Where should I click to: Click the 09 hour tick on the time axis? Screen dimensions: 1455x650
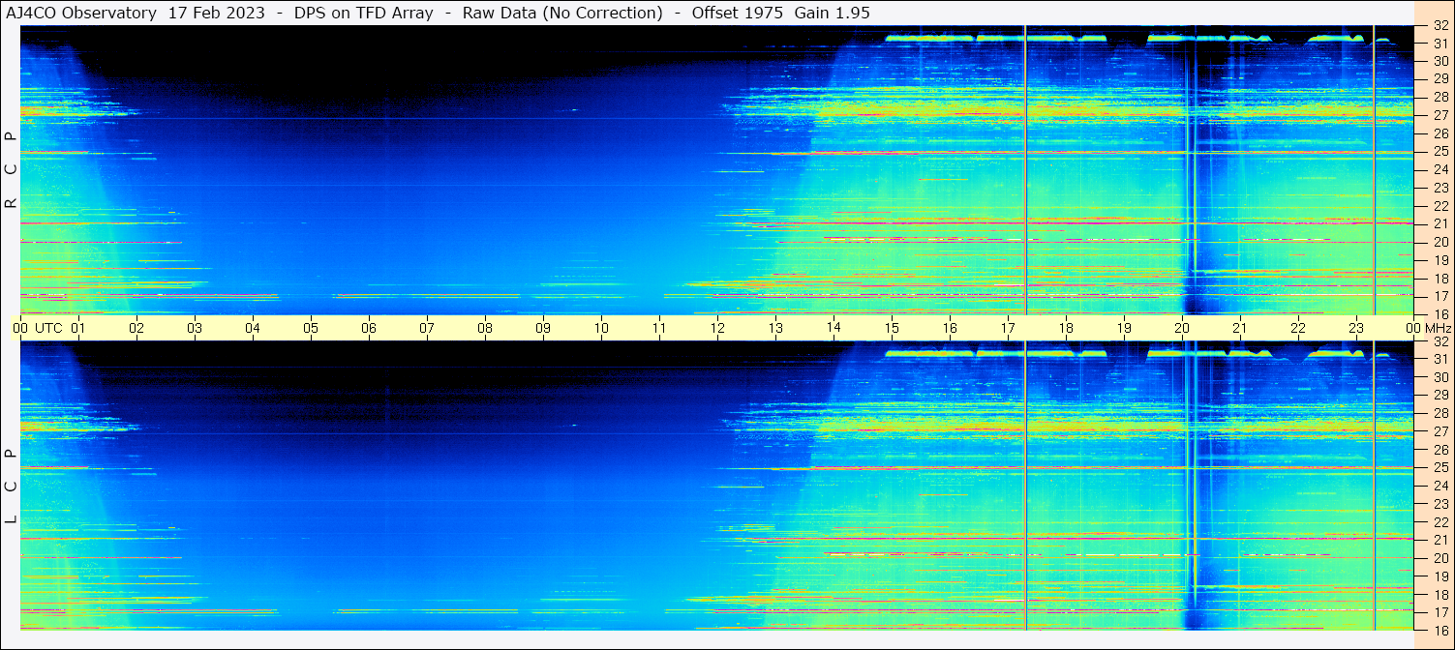click(x=543, y=328)
